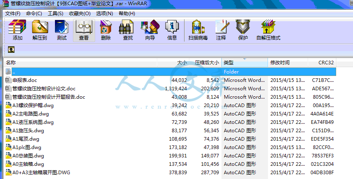The image size is (353, 179).
Task: Click Word icon of 管螺纹旋压控制设计论文.doc
Action: [8, 88]
